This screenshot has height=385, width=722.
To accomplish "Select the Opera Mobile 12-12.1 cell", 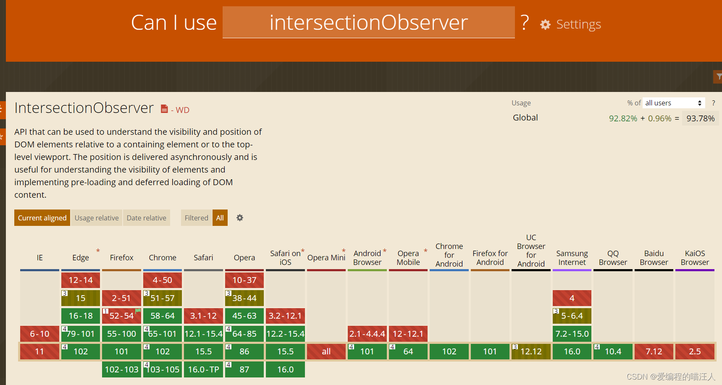I will pyautogui.click(x=408, y=334).
